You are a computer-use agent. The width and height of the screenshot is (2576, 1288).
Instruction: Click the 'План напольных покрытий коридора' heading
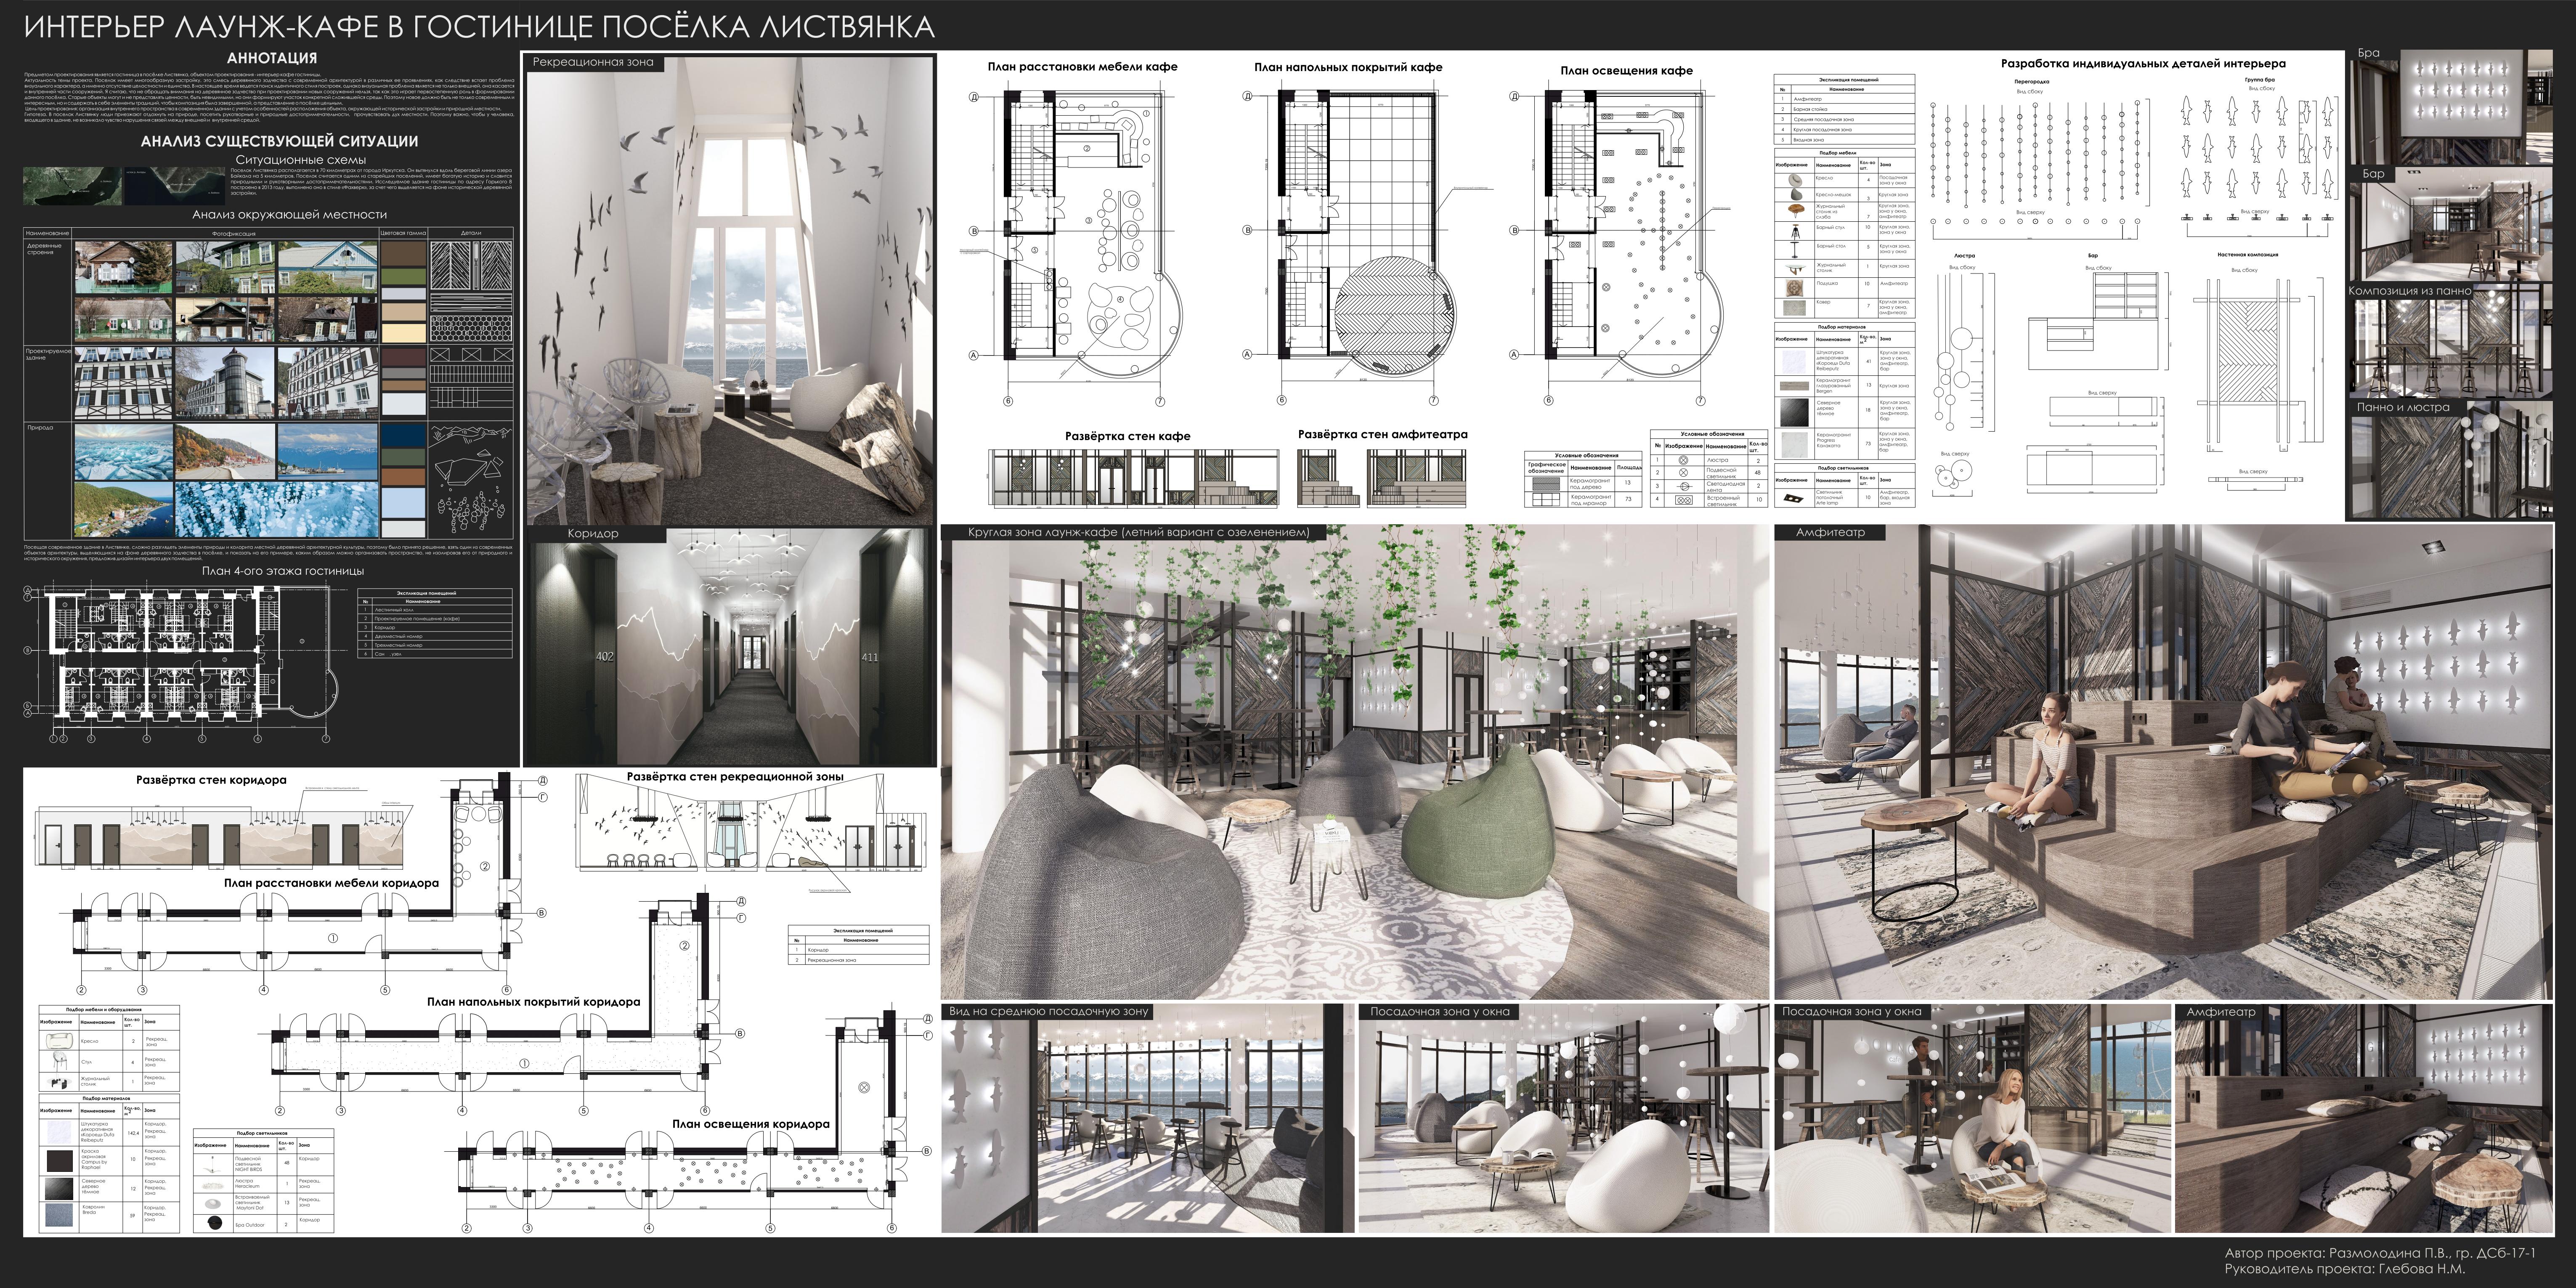533,1001
